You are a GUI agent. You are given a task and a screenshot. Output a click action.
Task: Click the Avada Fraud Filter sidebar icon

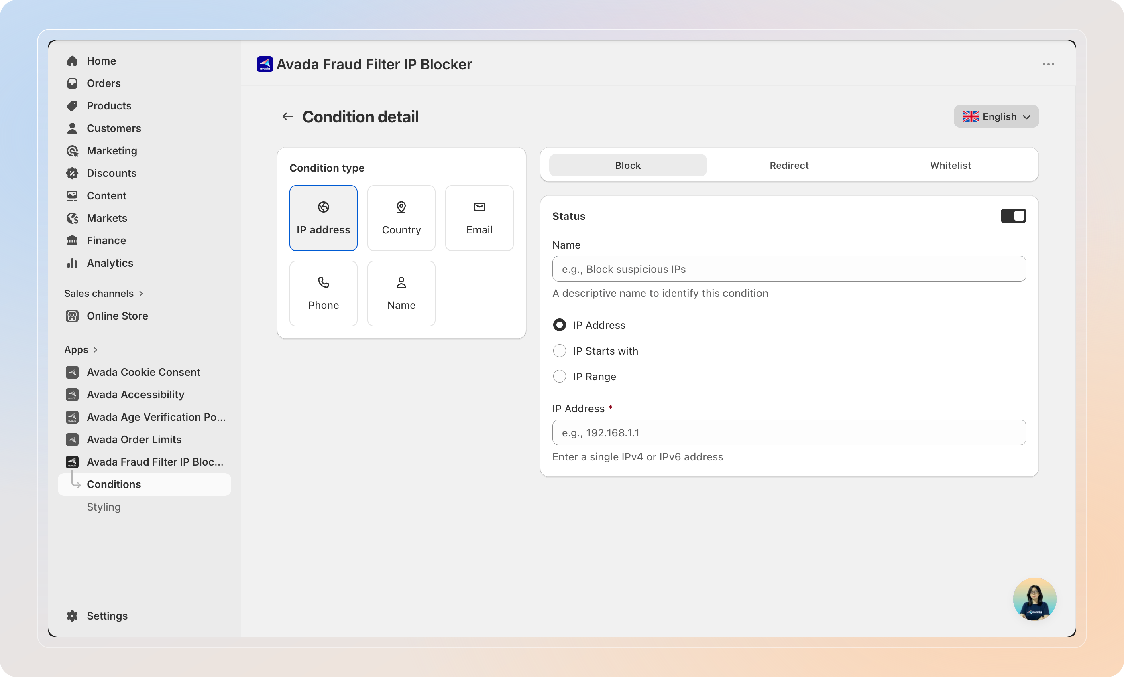pos(72,462)
